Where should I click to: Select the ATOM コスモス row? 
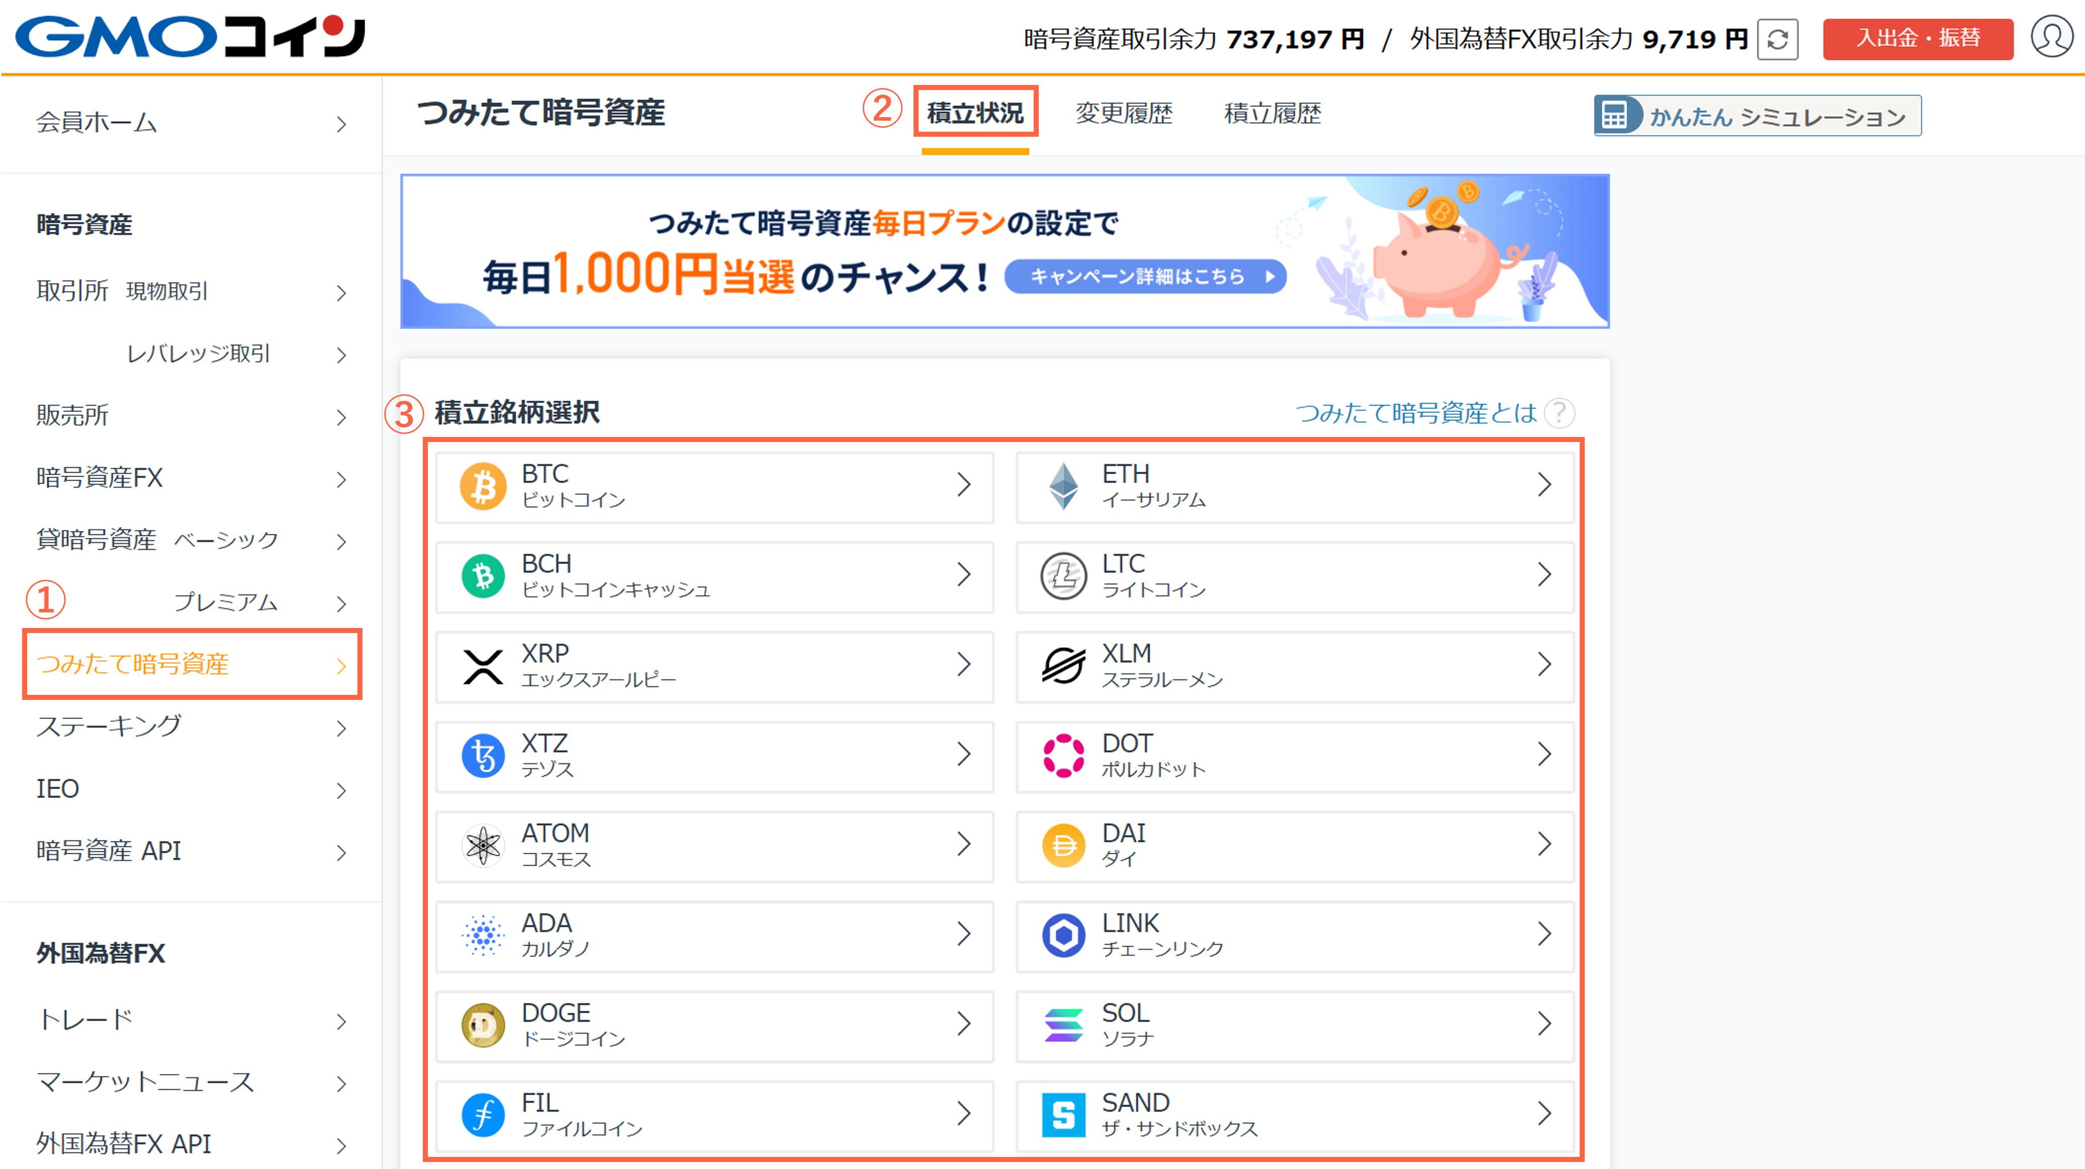715,846
